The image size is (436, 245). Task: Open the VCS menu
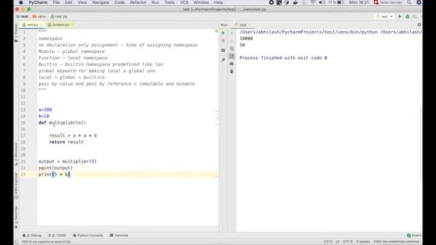(184, 3)
